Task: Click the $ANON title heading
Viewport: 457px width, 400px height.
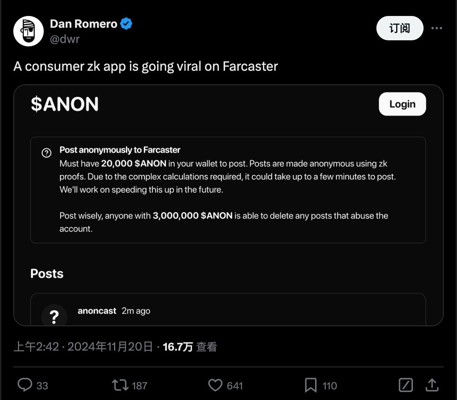Action: point(65,104)
